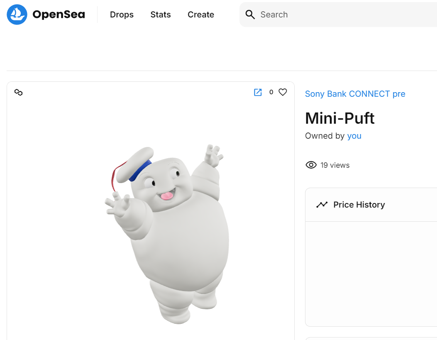Open the original media via the external-link icon

pyautogui.click(x=258, y=92)
